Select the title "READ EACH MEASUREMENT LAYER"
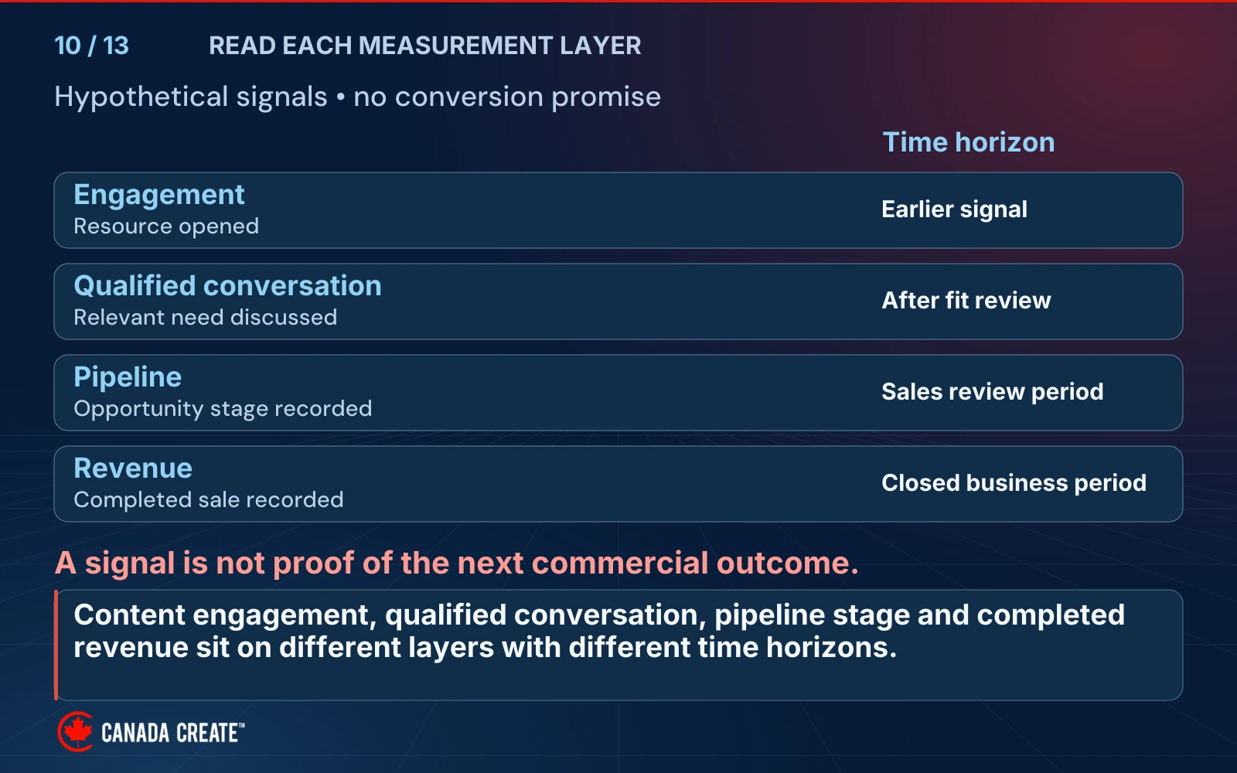The height and width of the screenshot is (773, 1237). click(x=424, y=46)
